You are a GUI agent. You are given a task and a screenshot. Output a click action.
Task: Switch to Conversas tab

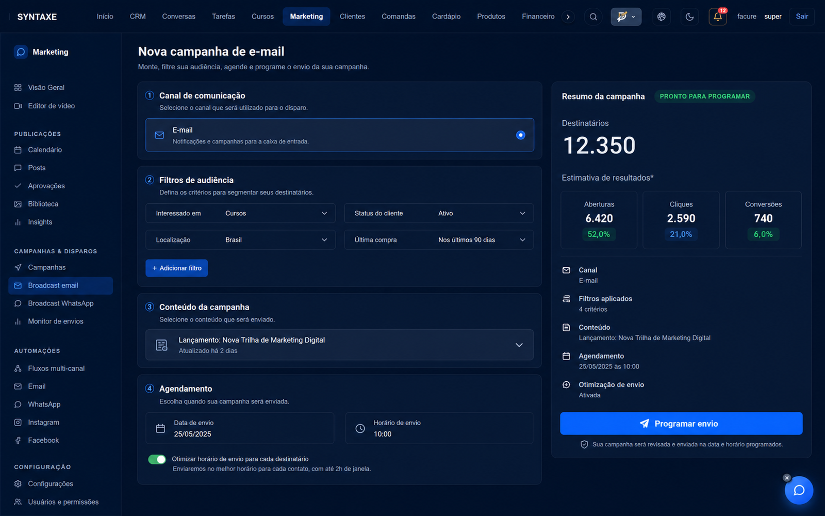pos(178,17)
